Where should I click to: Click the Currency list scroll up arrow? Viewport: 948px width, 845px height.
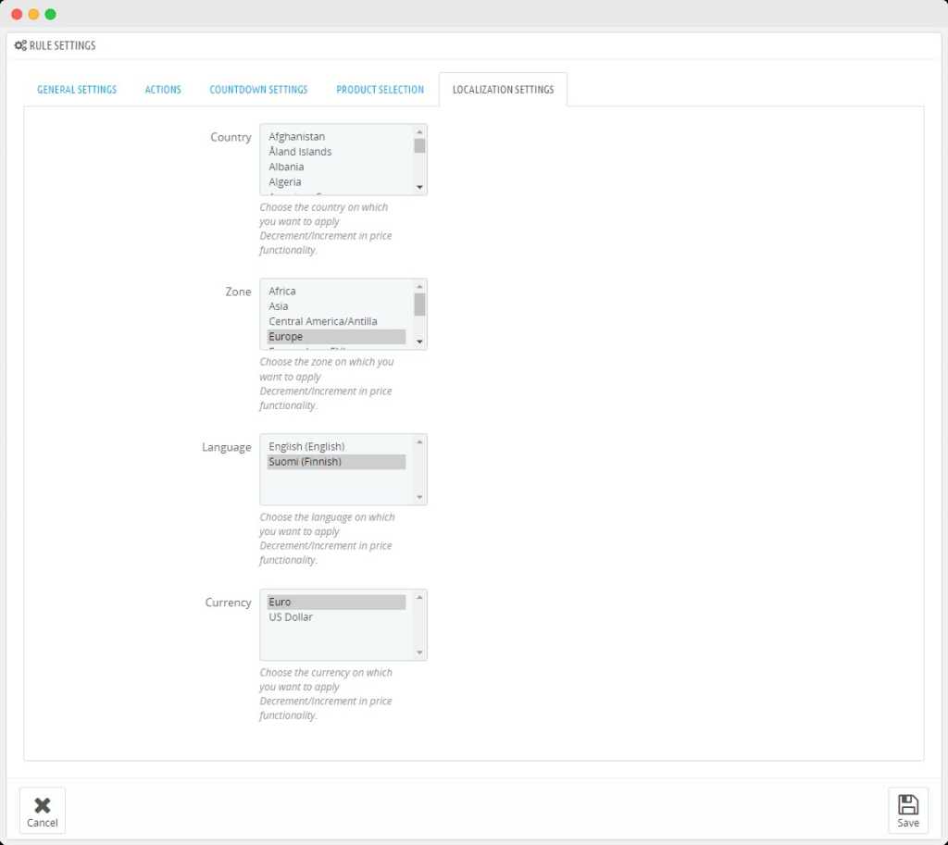pos(419,597)
